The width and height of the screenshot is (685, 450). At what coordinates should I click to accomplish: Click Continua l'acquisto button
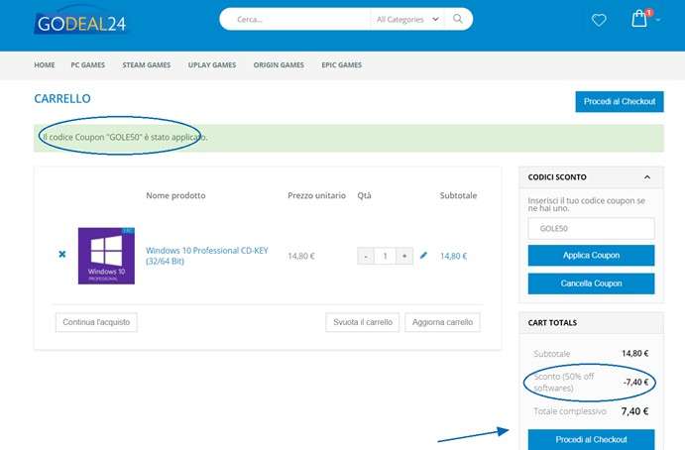(x=96, y=322)
